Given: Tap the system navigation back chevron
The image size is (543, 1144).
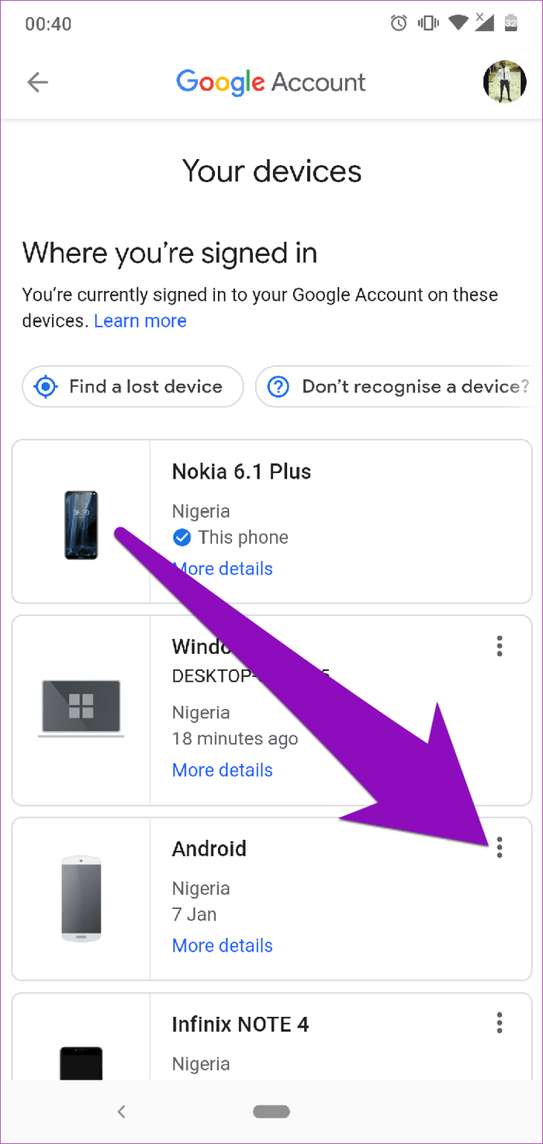Looking at the screenshot, I should 121,1111.
